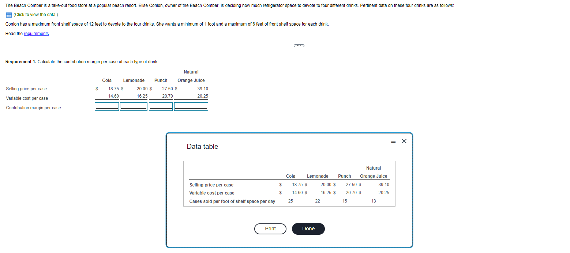Viewport: 570px width, 253px height.
Task: Click the ellipsis divider handle
Action: 299,46
